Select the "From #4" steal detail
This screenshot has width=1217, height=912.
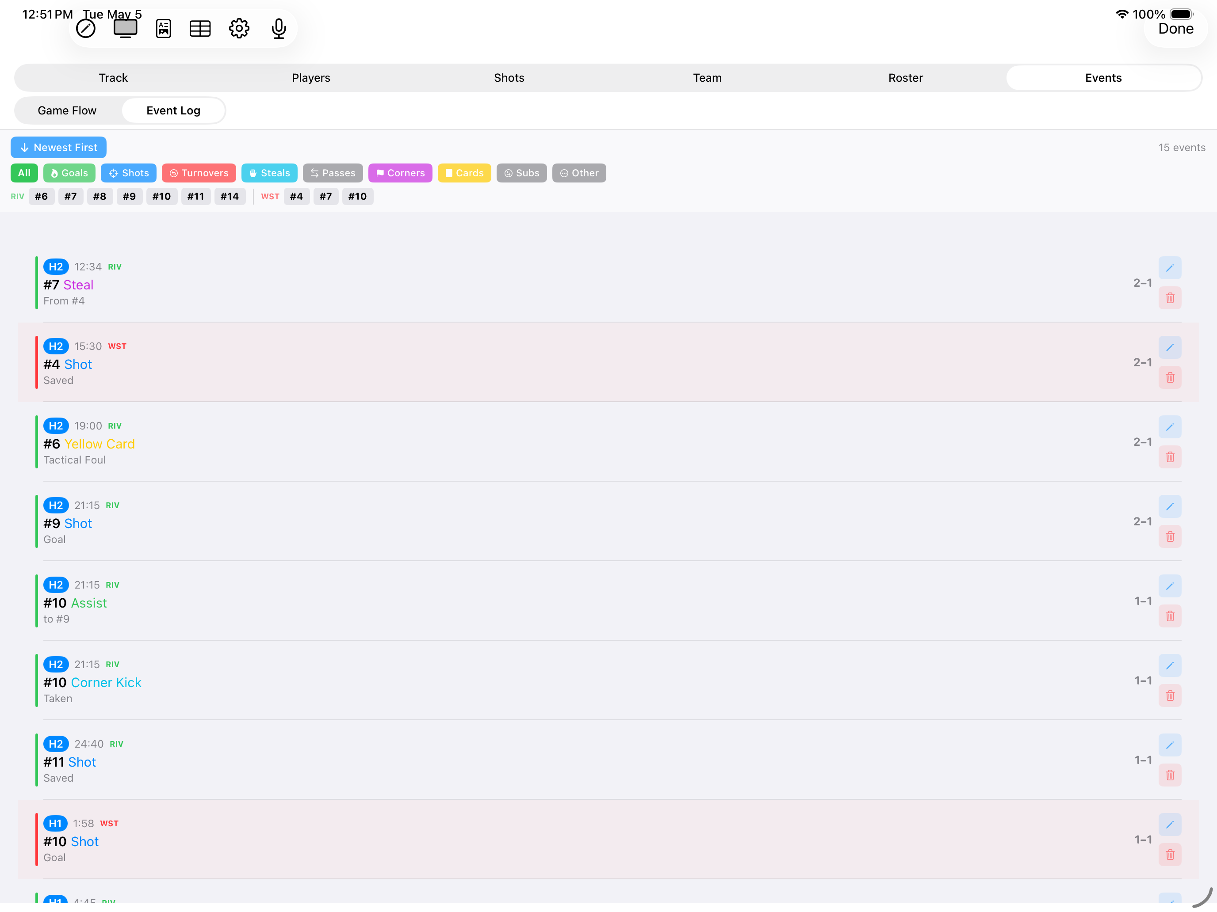coord(64,301)
